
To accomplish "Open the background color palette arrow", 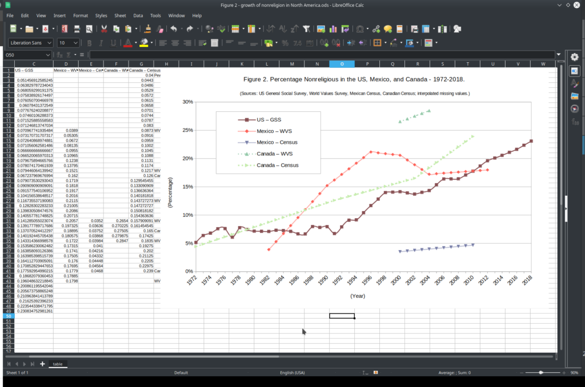I will coord(151,43).
